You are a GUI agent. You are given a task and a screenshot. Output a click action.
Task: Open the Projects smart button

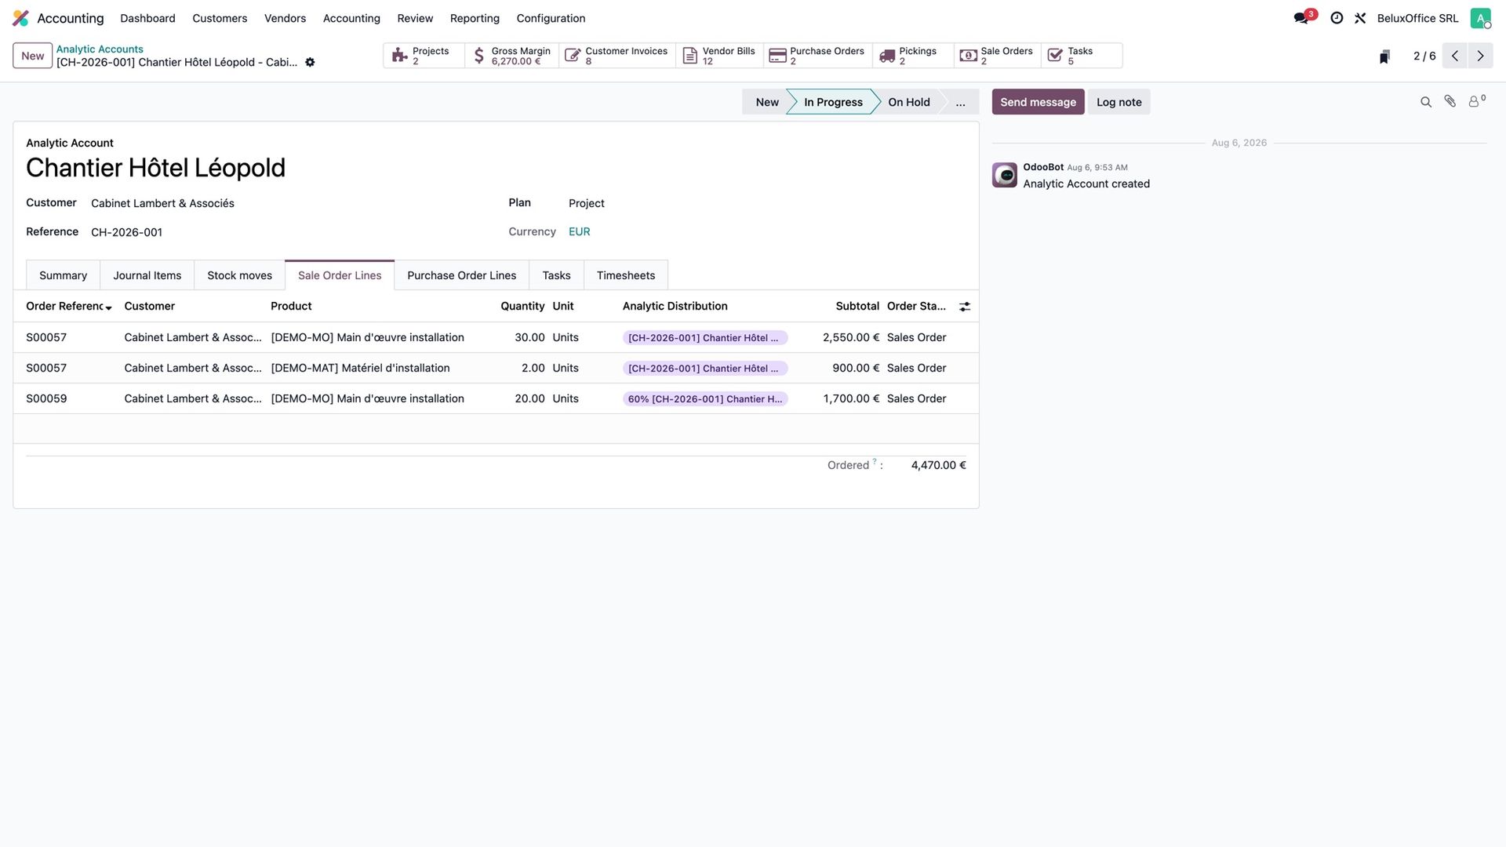coord(424,56)
